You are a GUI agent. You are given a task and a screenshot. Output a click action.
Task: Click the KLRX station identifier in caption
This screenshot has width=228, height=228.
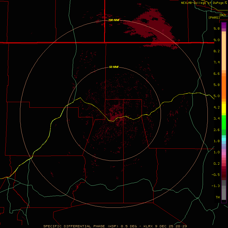[x=148, y=226]
